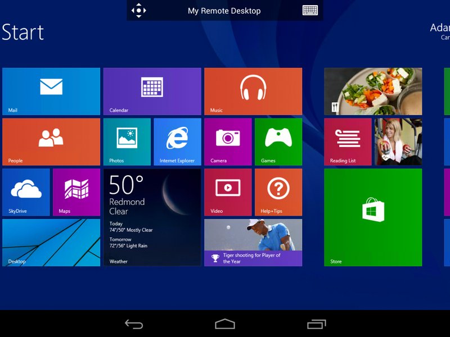Open the Games tile
This screenshot has width=450, height=337.
[278, 142]
